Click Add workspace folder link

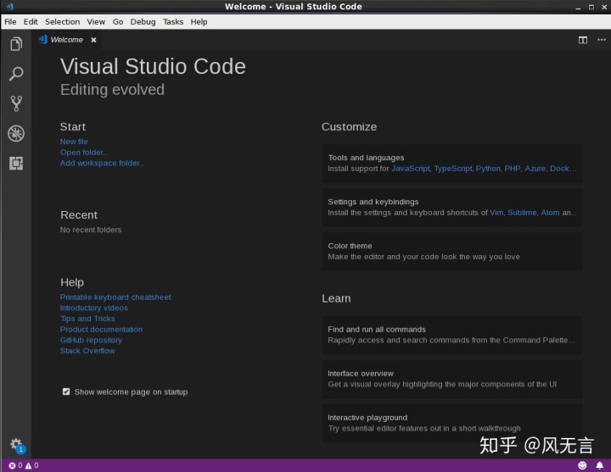102,163
